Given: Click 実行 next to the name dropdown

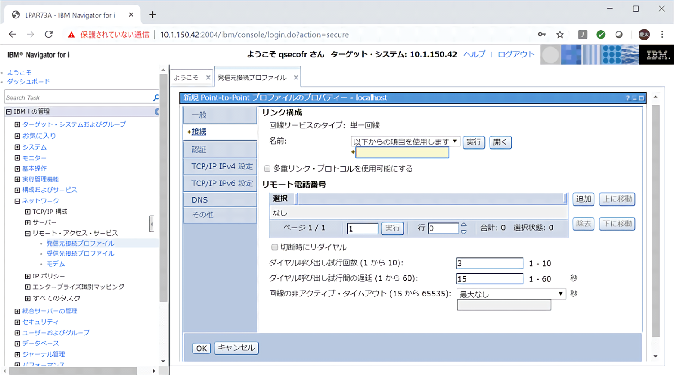Looking at the screenshot, I should (x=474, y=142).
